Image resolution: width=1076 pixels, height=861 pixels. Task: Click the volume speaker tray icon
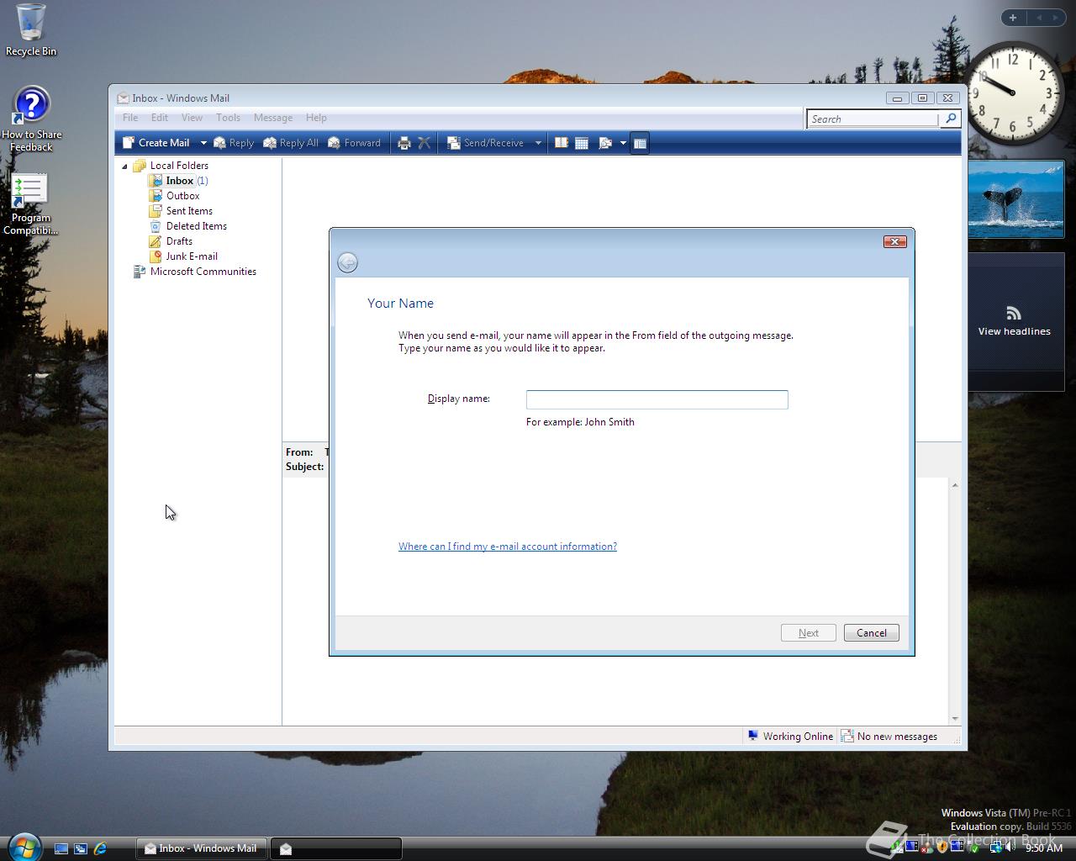pyautogui.click(x=1010, y=848)
